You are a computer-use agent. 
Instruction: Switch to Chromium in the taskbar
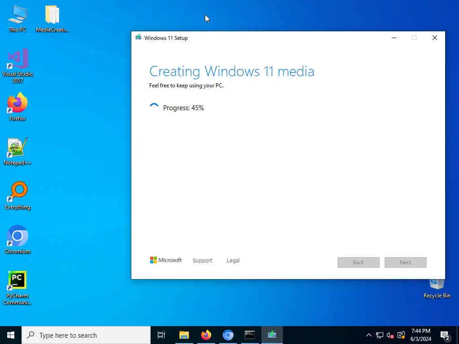point(228,335)
